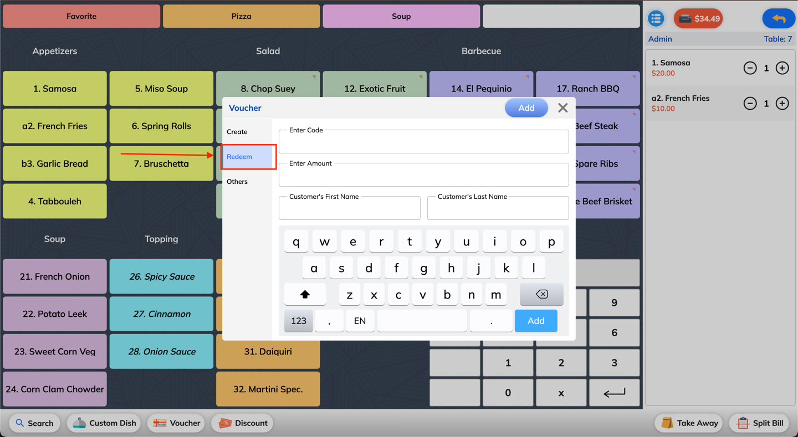Click the $34.49 print total button
This screenshot has height=437, width=798.
(x=698, y=19)
